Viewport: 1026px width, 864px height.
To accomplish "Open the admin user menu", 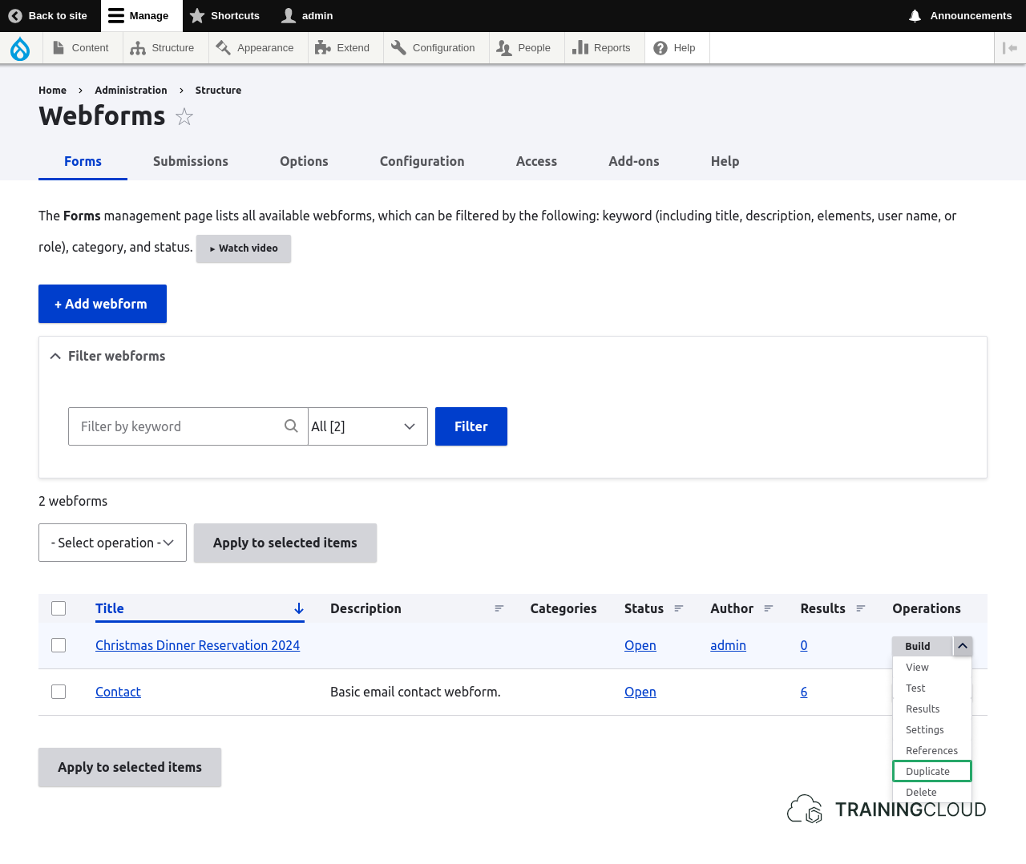I will point(308,16).
